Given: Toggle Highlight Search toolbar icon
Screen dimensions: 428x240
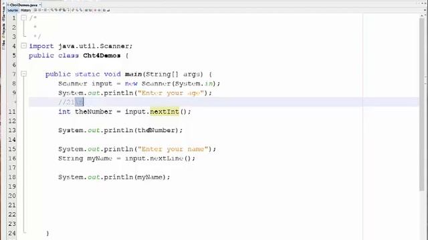Looking at the screenshot, I should [x=64, y=10].
